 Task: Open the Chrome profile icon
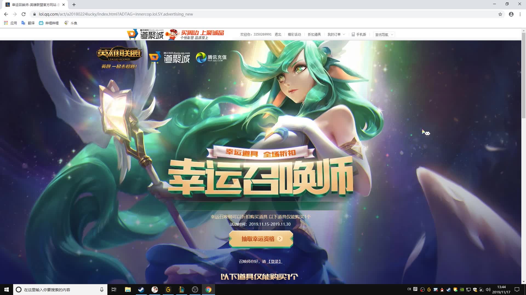click(x=511, y=14)
